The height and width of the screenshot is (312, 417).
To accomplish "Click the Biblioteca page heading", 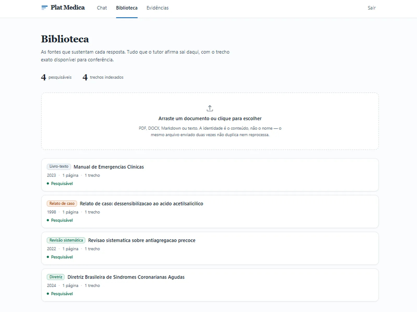I will tap(65, 39).
